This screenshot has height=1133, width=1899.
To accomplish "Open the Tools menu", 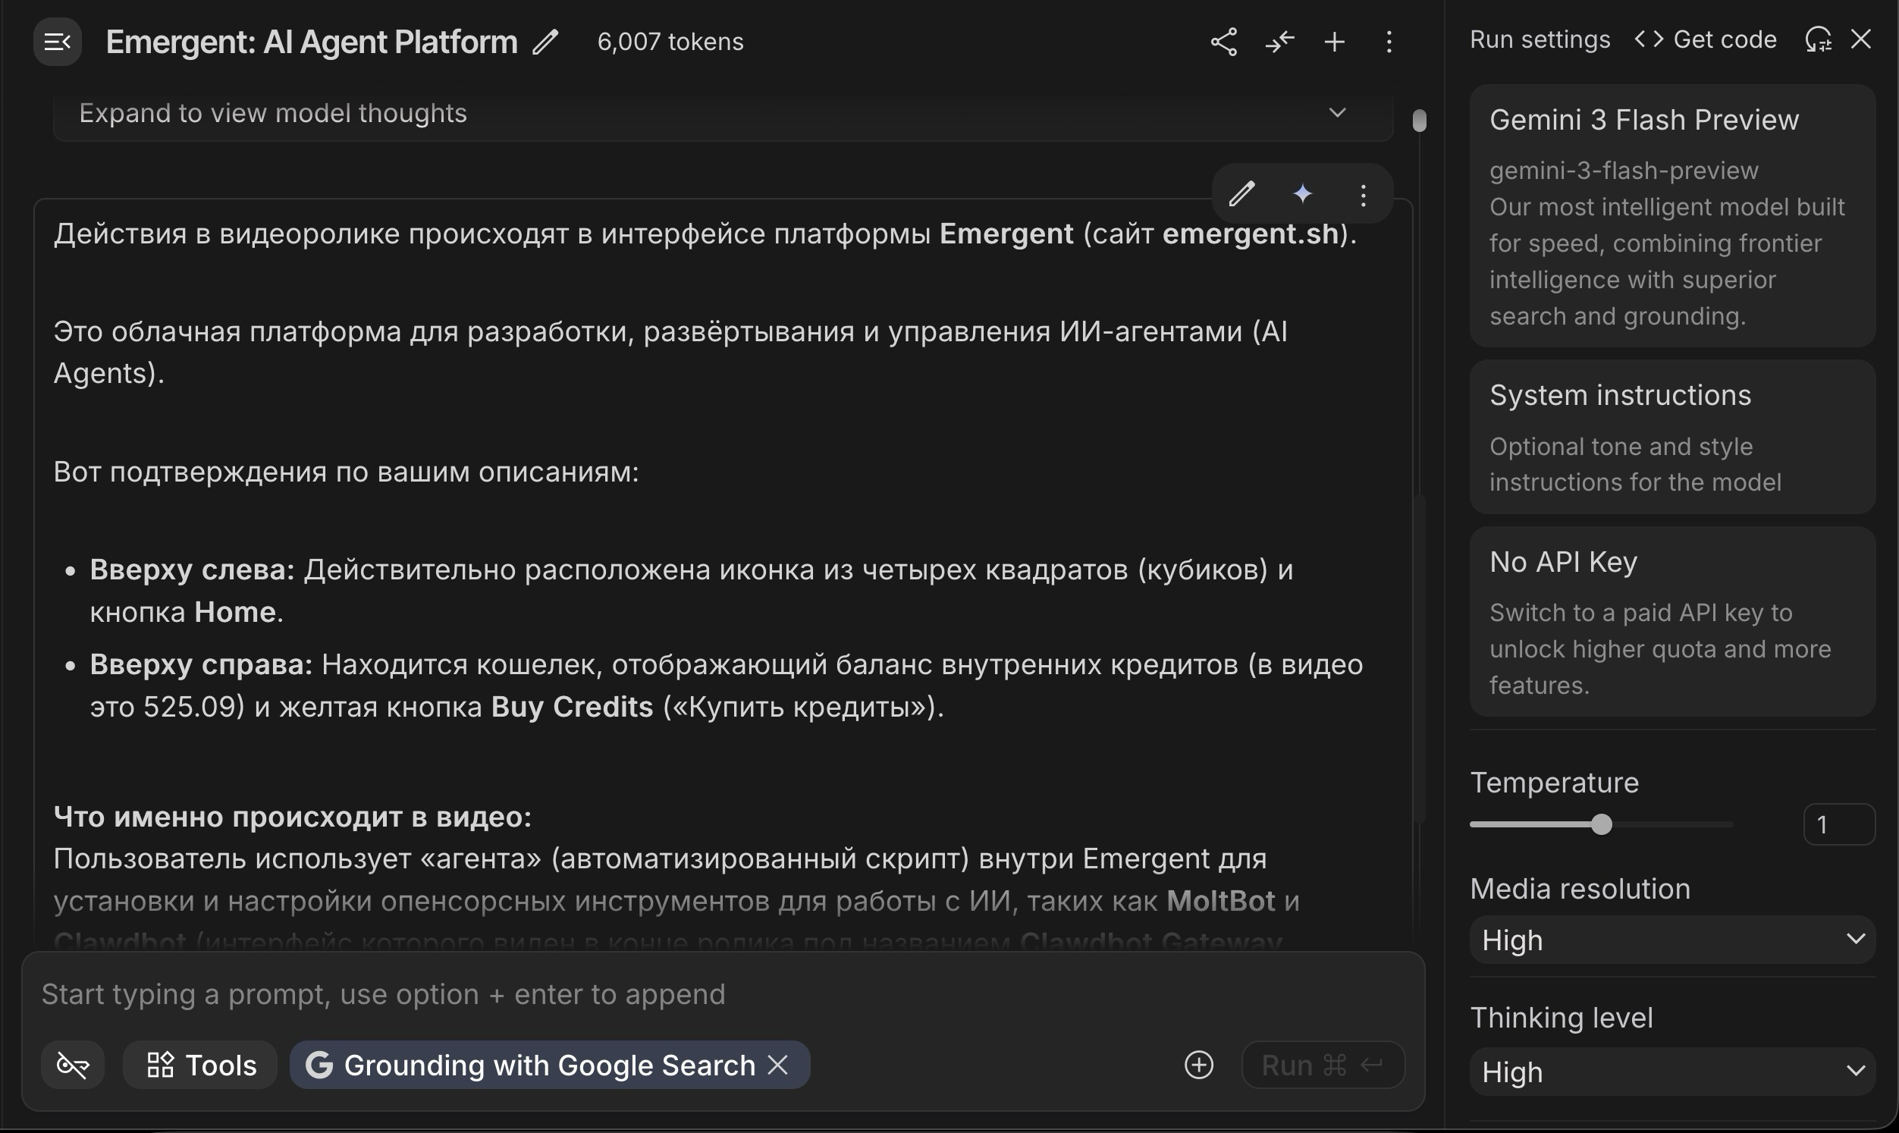I will coord(201,1064).
